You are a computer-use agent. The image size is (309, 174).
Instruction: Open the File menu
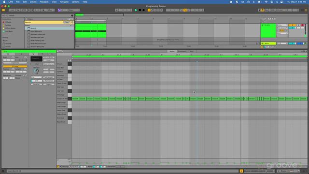pyautogui.click(x=18, y=2)
